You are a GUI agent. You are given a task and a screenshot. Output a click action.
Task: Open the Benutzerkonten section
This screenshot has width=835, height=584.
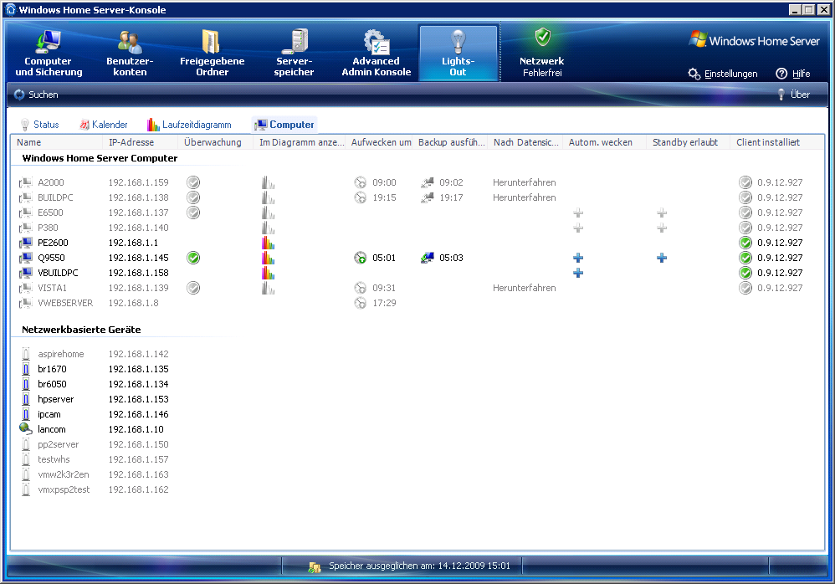(130, 54)
